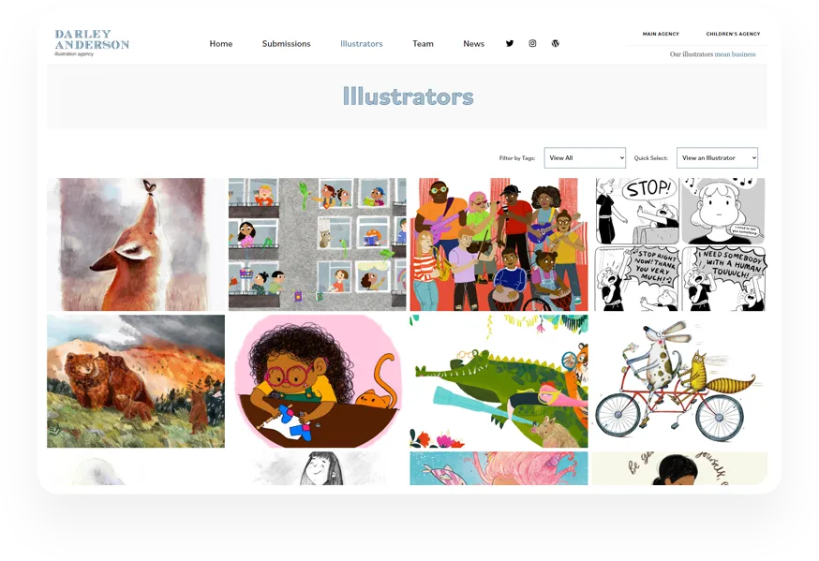Open the black-and-white STOP comic illustration
Image resolution: width=819 pixels, height=561 pixels.
coord(680,244)
